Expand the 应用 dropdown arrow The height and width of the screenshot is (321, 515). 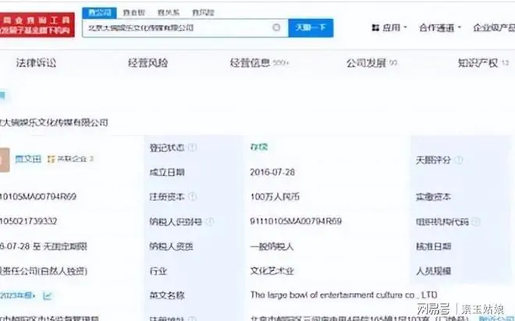point(405,27)
